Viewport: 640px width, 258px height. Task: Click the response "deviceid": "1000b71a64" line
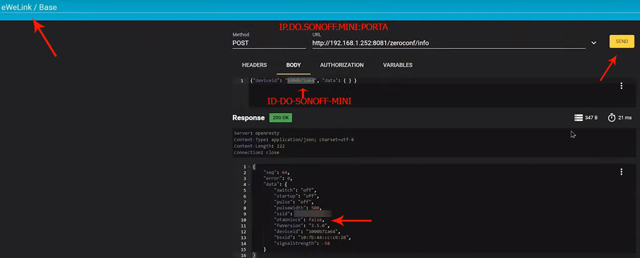click(307, 232)
